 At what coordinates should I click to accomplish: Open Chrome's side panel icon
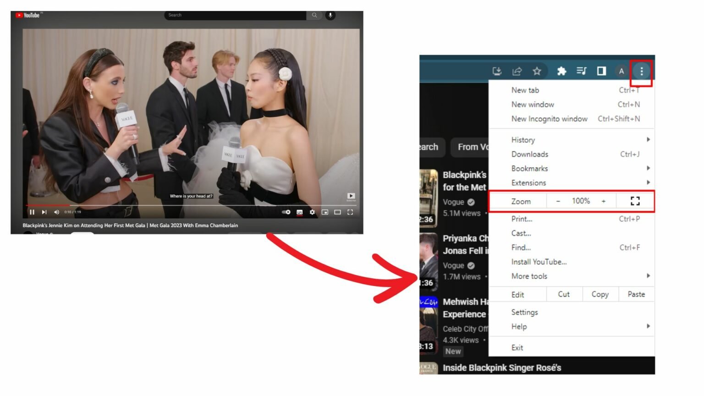point(601,71)
